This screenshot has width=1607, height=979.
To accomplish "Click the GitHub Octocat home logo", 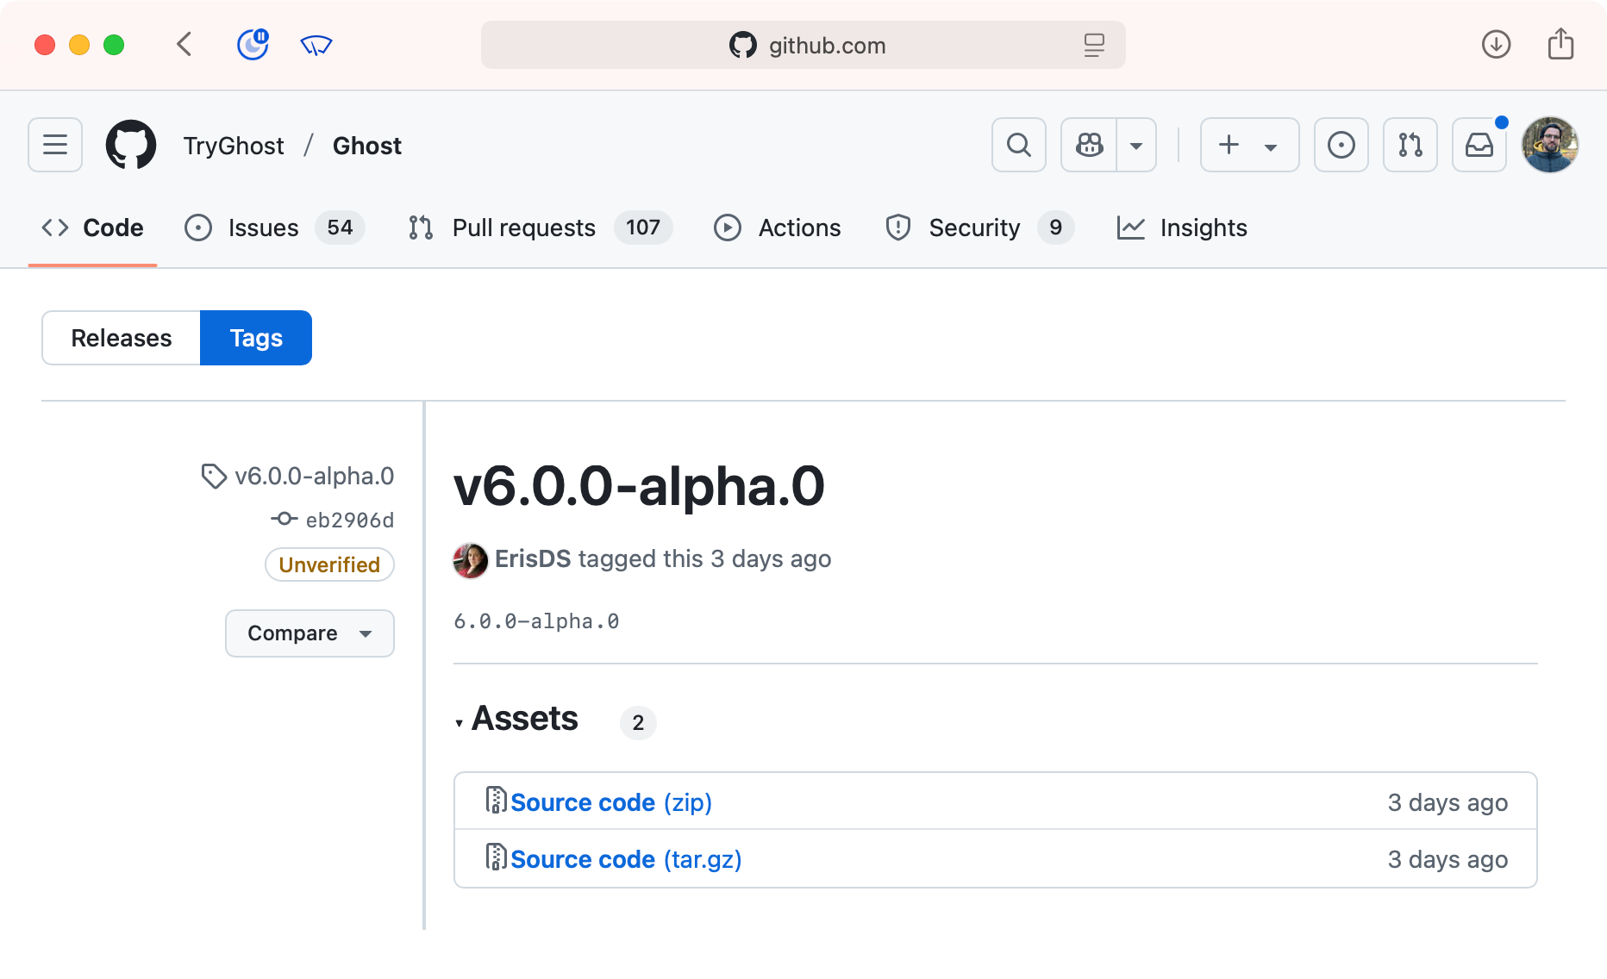I will click(x=131, y=145).
